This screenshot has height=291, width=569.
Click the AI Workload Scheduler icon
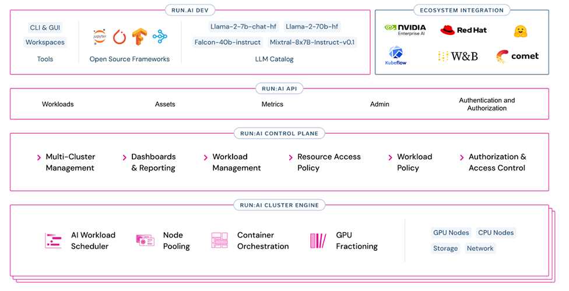(x=53, y=240)
